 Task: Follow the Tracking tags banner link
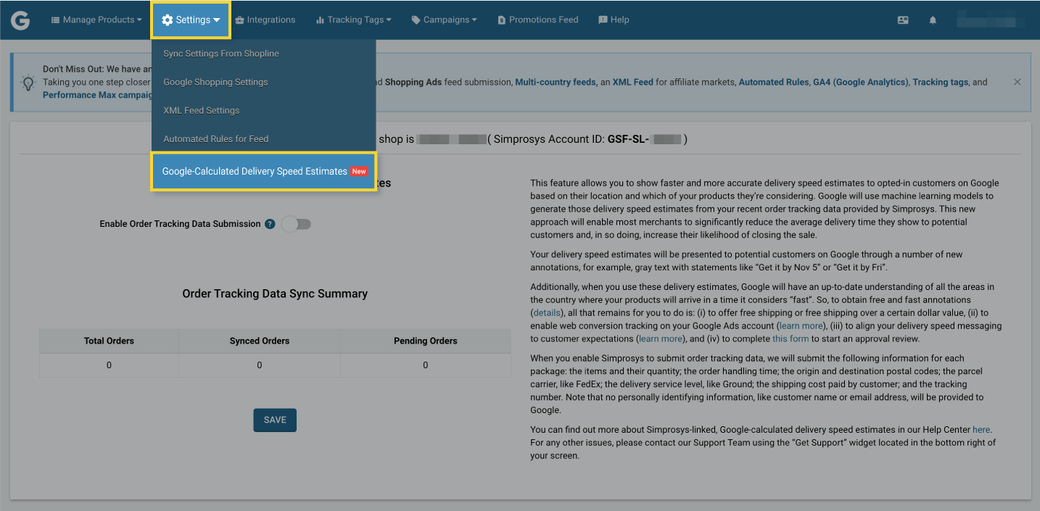click(x=941, y=83)
